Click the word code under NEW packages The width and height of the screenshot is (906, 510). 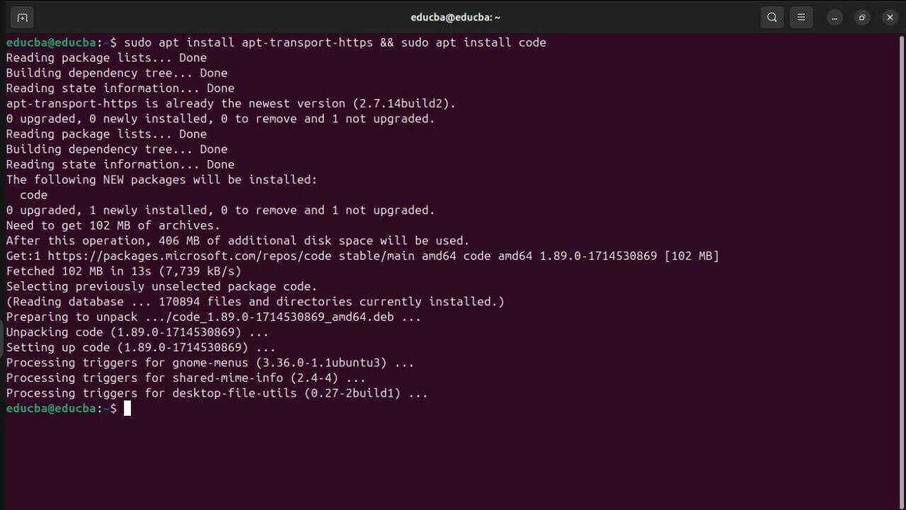33,195
